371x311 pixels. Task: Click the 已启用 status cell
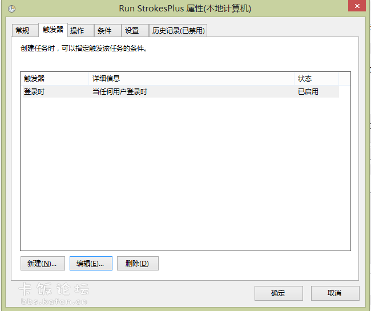click(308, 91)
